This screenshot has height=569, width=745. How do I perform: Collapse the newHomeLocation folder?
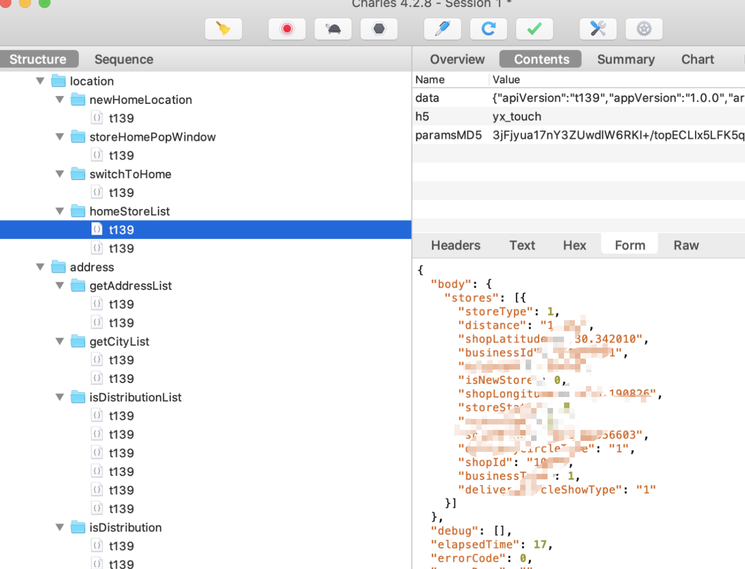point(60,100)
